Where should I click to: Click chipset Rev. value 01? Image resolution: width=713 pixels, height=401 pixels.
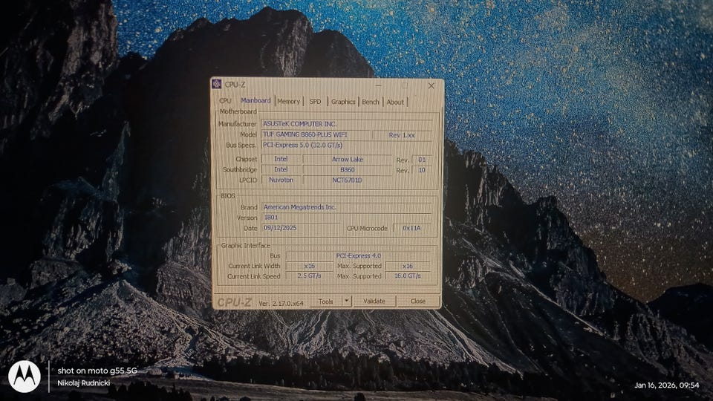click(x=422, y=160)
